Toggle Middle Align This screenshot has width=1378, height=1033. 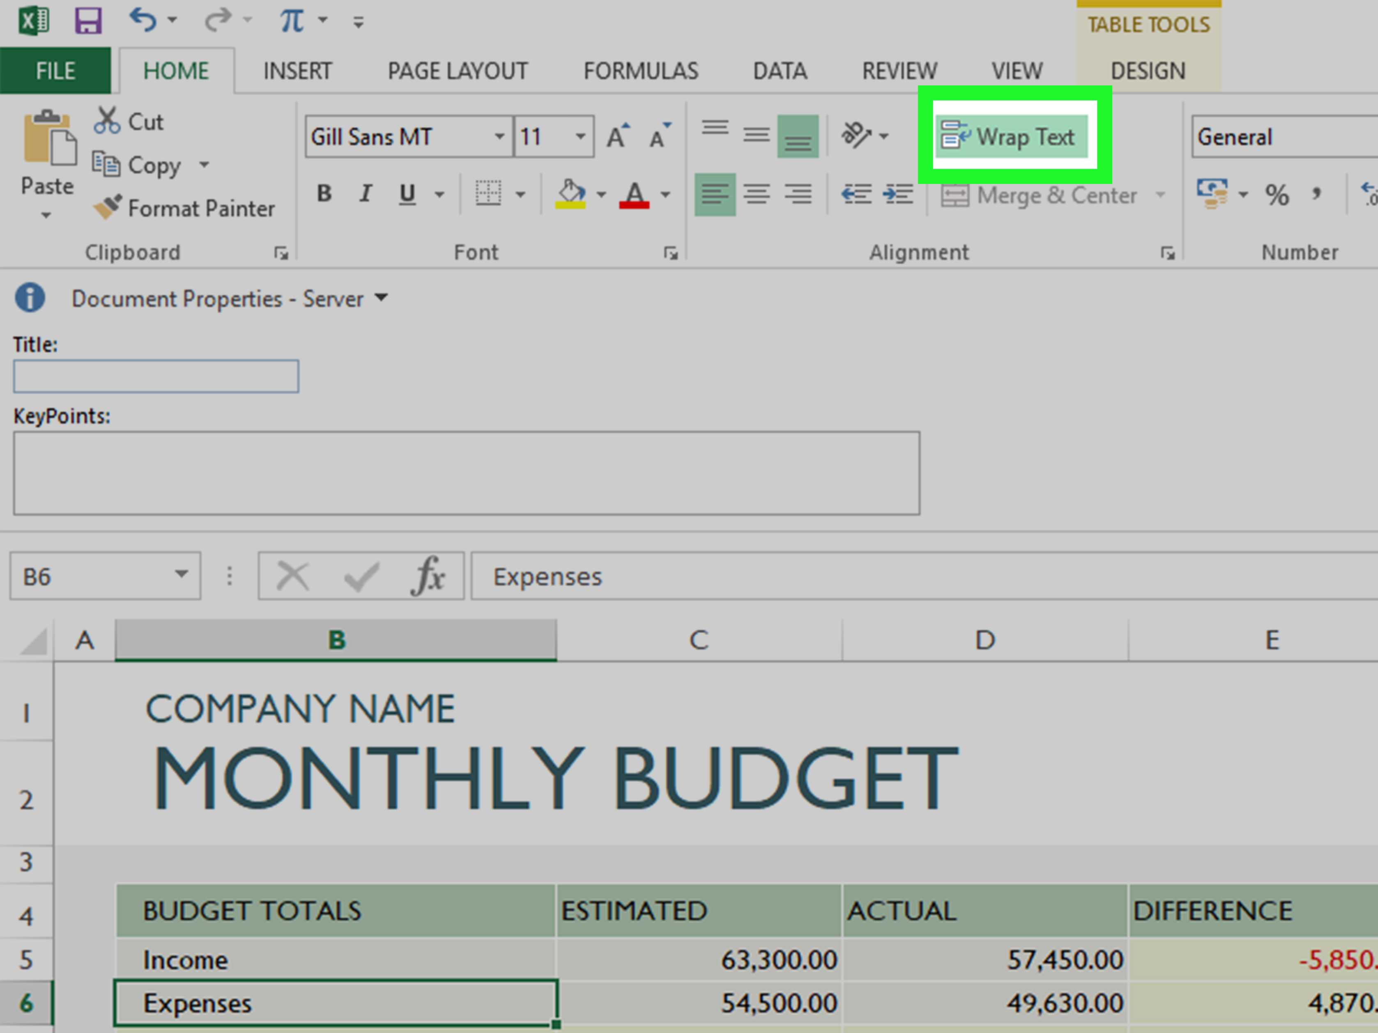click(x=756, y=135)
